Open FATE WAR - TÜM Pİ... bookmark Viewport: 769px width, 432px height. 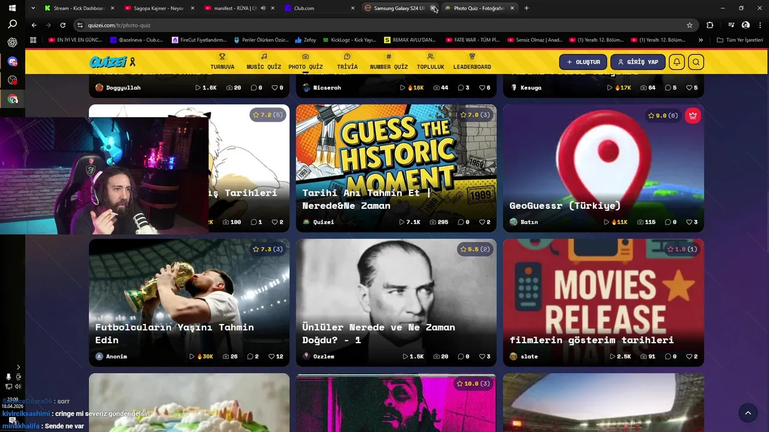(473, 40)
